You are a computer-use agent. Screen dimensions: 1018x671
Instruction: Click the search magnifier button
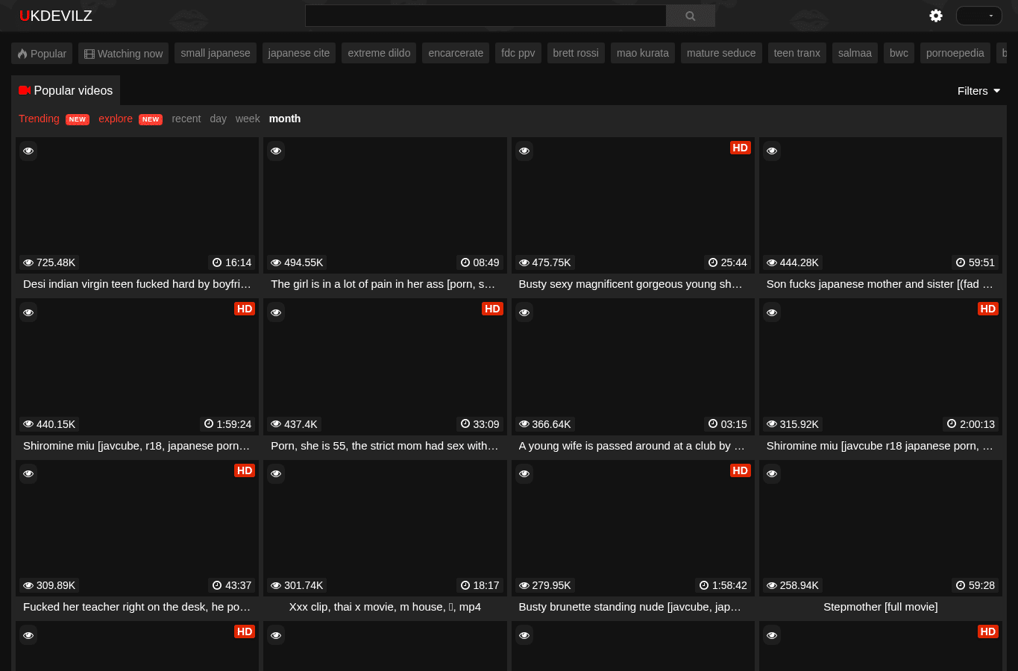coord(691,16)
